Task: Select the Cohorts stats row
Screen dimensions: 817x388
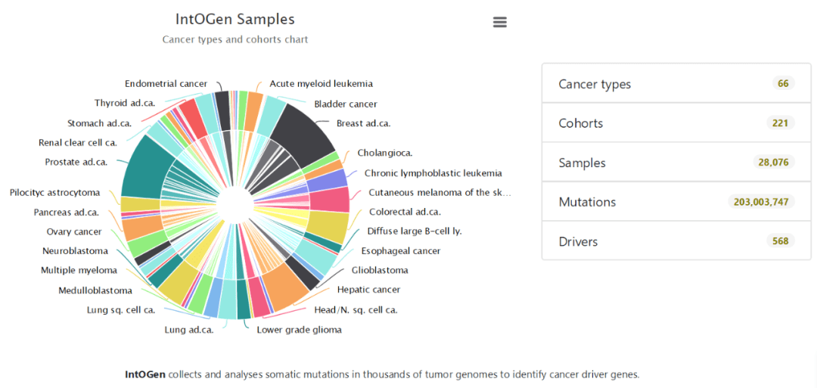Action: point(676,123)
